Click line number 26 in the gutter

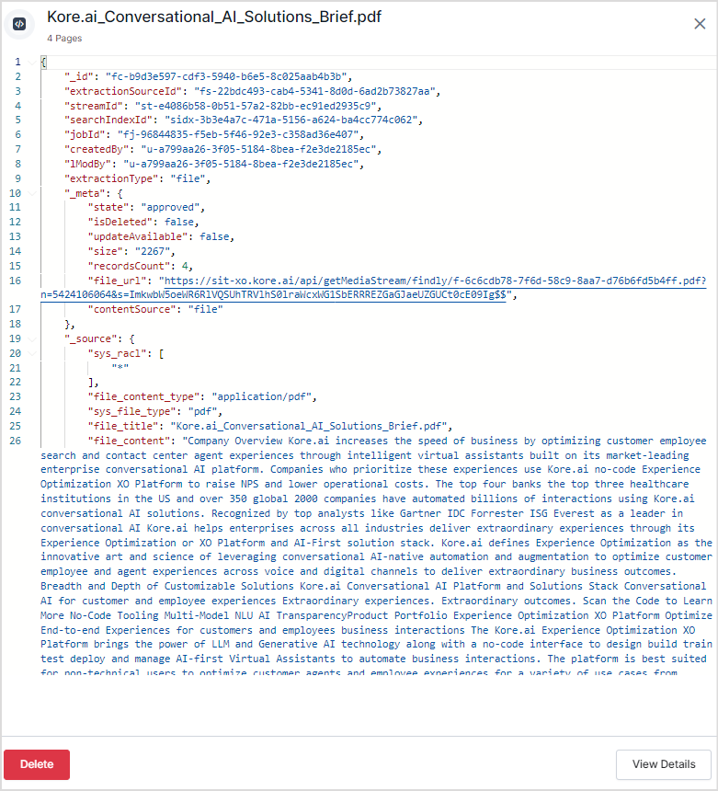tap(16, 441)
